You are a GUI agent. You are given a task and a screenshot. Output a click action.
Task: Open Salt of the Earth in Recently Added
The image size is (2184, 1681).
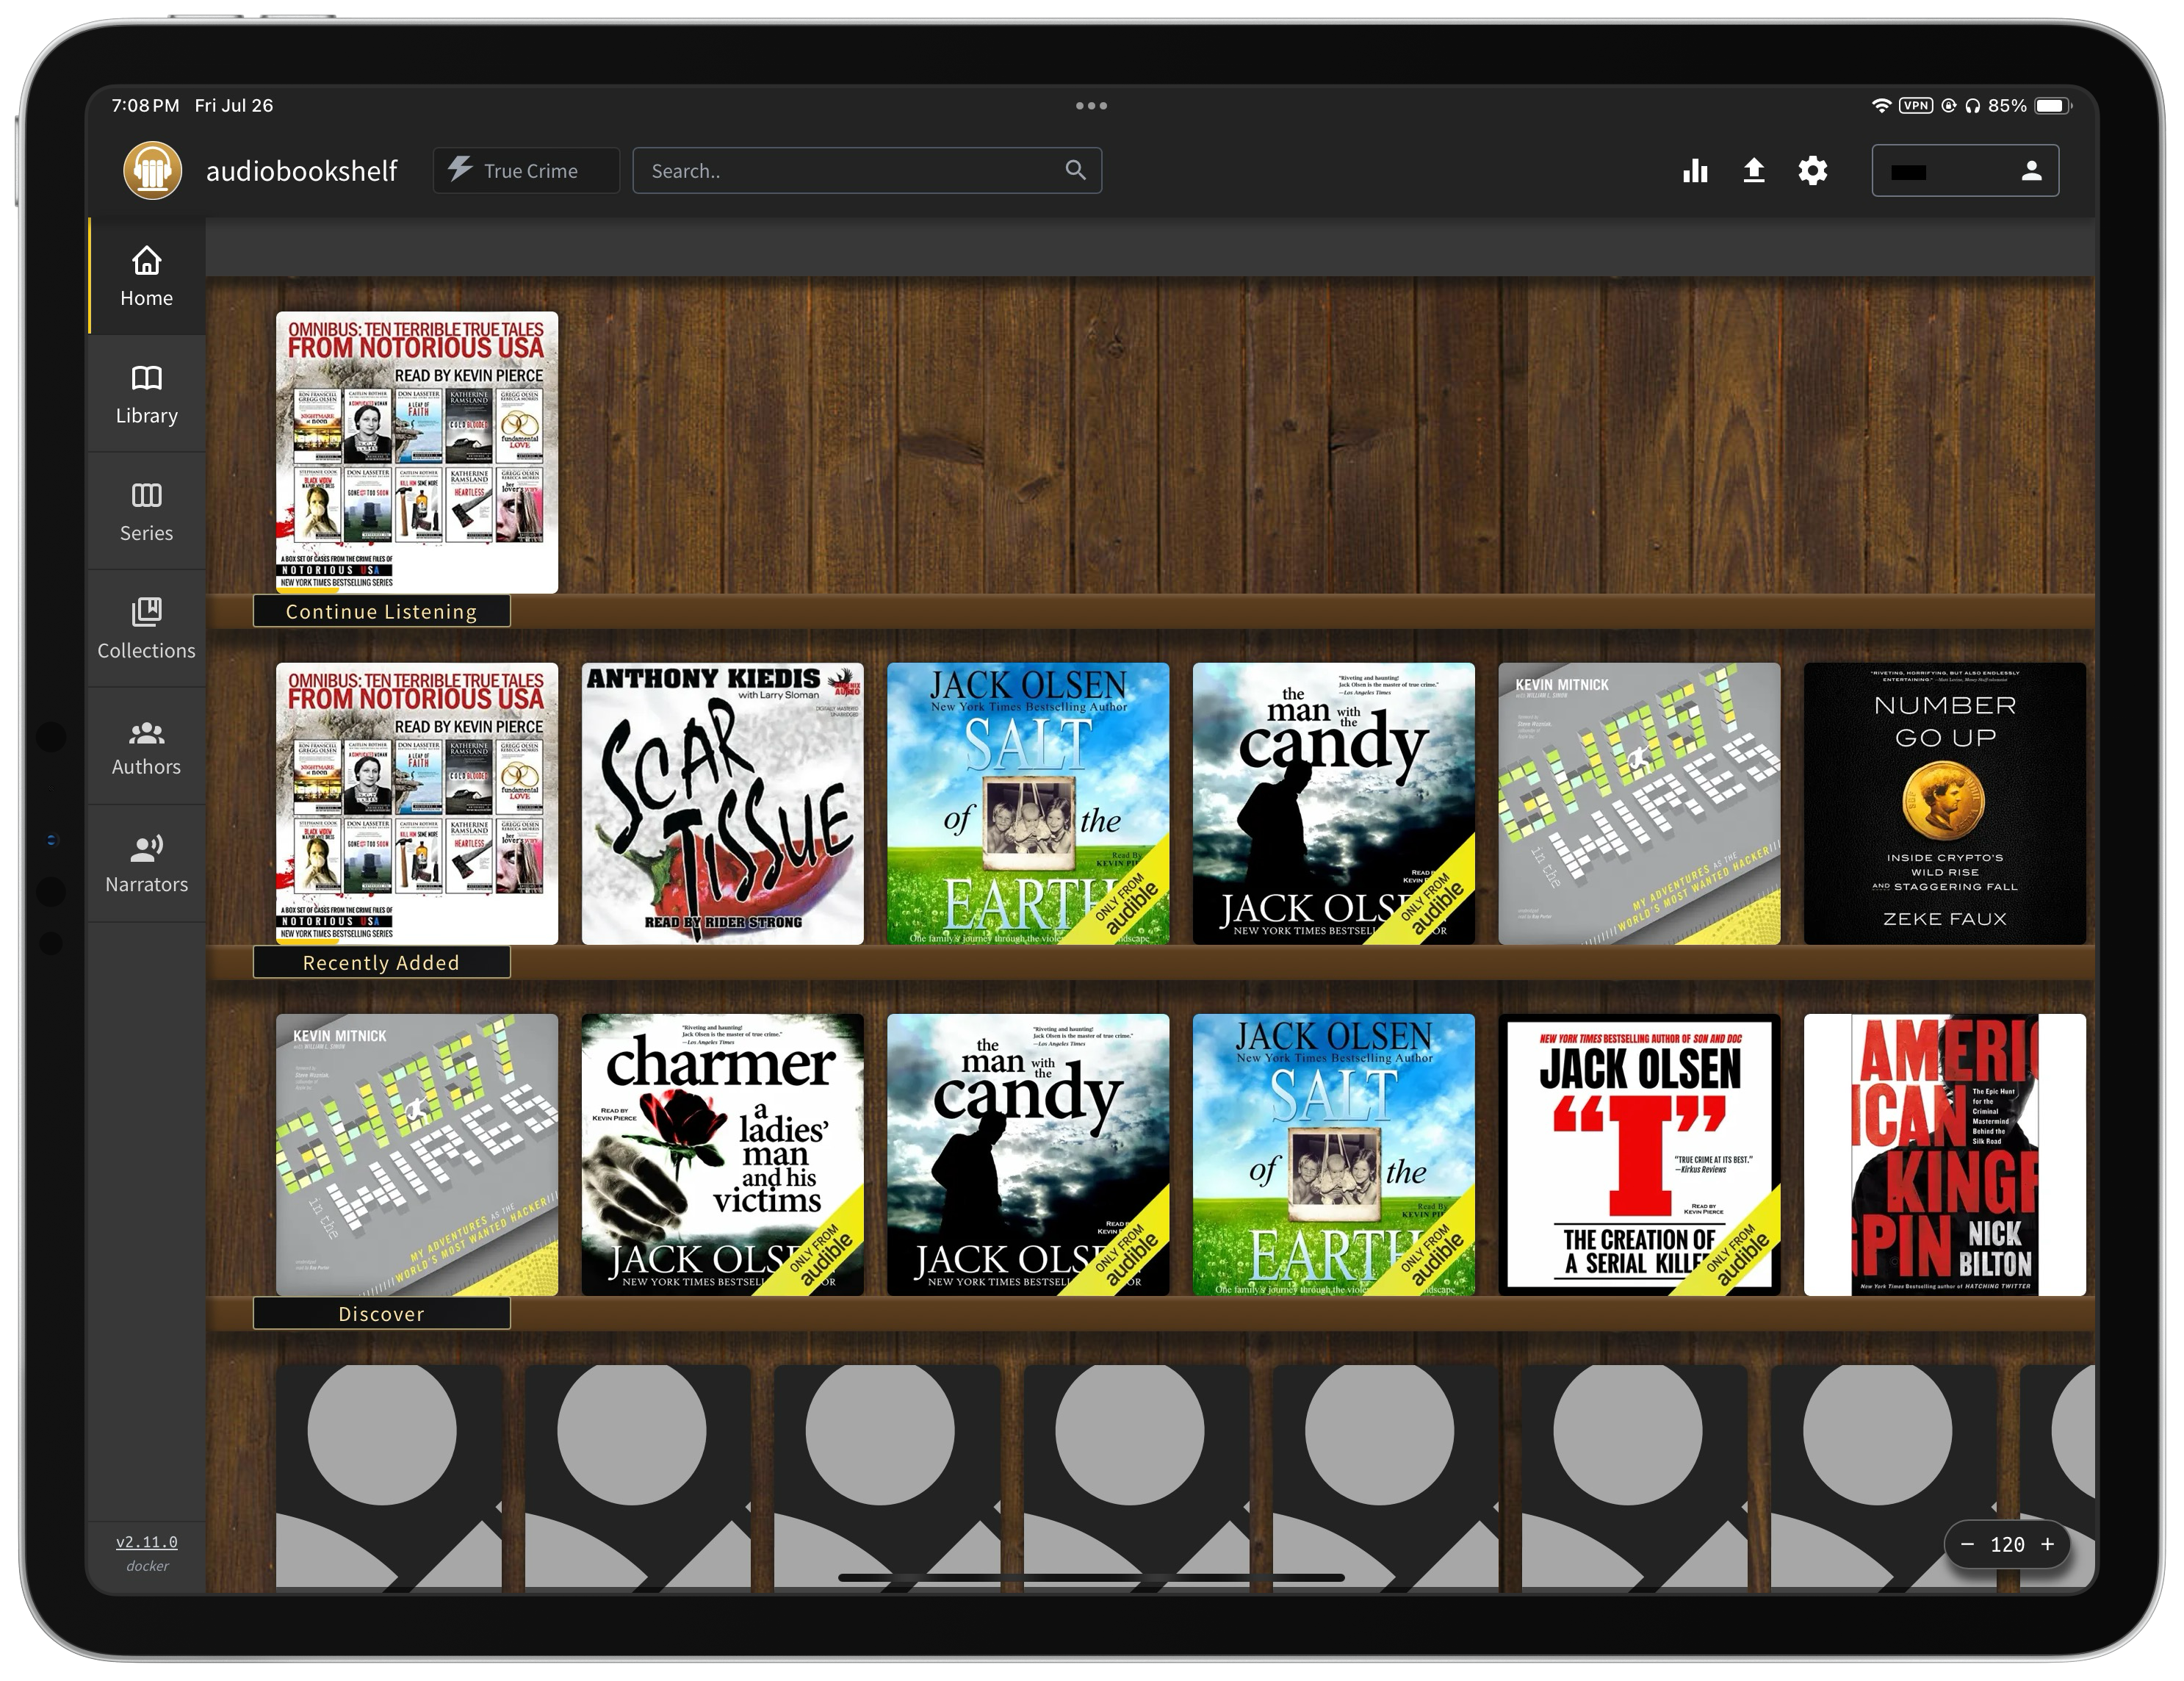tap(1028, 803)
